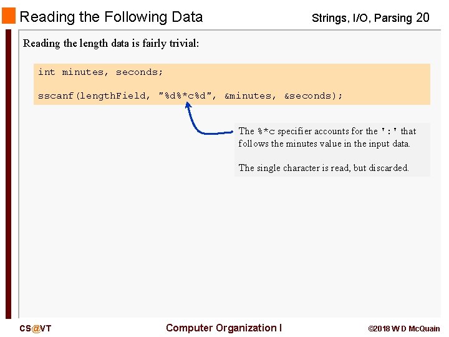The width and height of the screenshot is (449, 337).
Task: Click the &minutes argument
Action: tap(248, 95)
